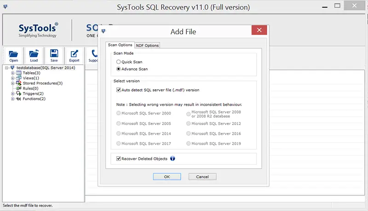The width and height of the screenshot is (368, 211).
Task: Choose Microsoft SQL Server 2005 radio
Action: [x=119, y=123]
